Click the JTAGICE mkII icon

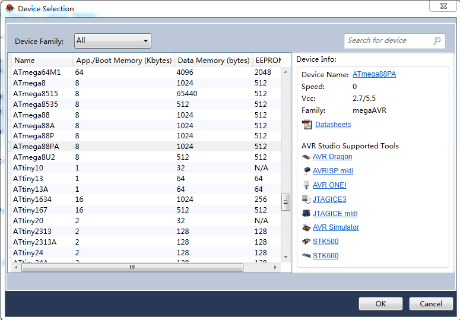click(306, 213)
